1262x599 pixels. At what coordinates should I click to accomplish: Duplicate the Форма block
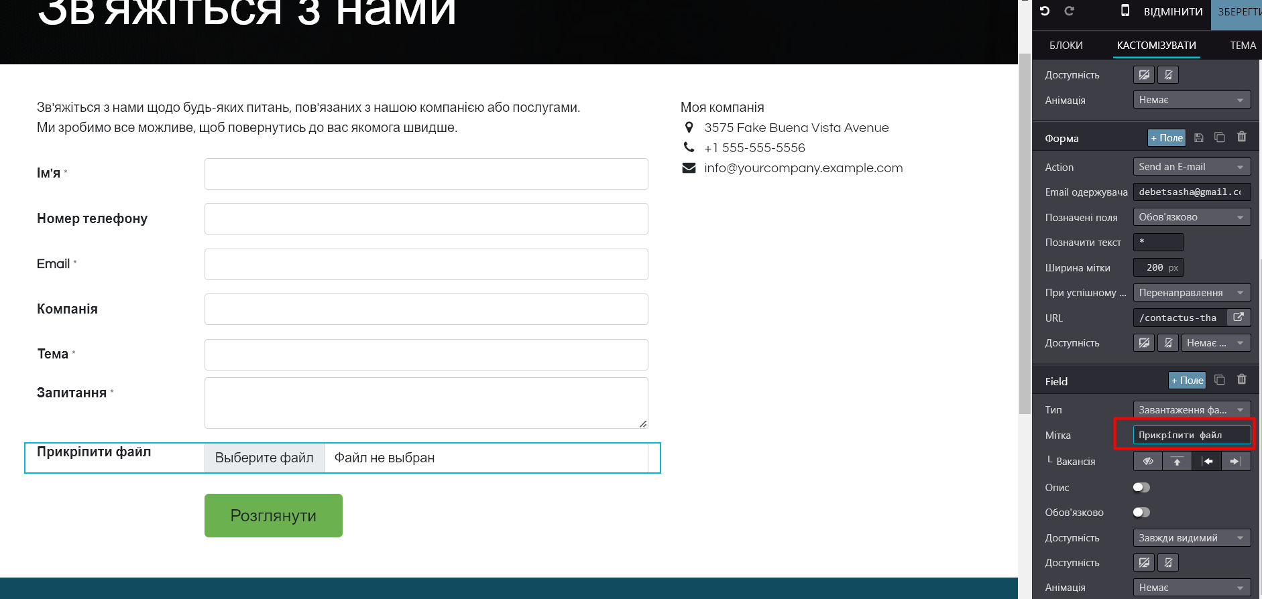pyautogui.click(x=1220, y=137)
